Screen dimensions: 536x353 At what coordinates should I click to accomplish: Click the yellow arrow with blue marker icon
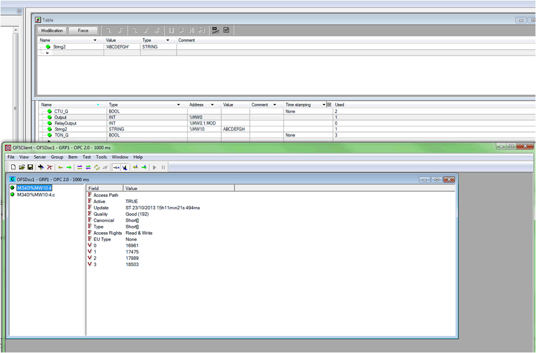pyautogui.click(x=135, y=167)
